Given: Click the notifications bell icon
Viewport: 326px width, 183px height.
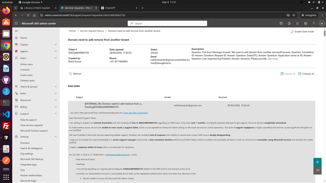Looking at the screenshot, I should pos(297,23).
